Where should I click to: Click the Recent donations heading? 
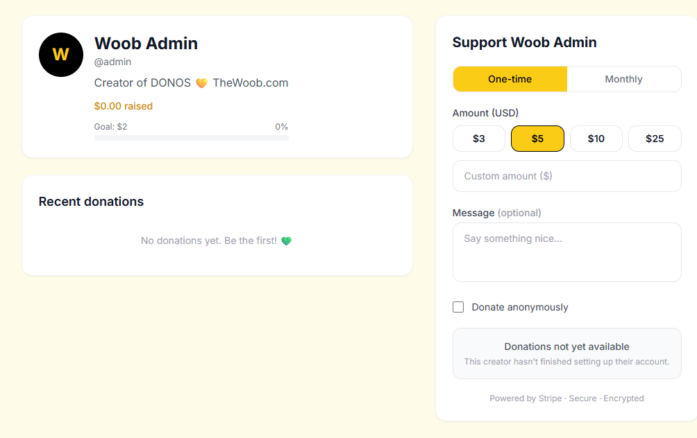click(91, 202)
